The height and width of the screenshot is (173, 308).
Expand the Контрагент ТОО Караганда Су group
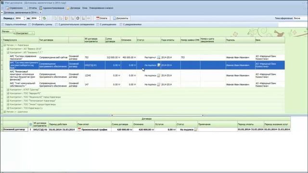[8, 108]
